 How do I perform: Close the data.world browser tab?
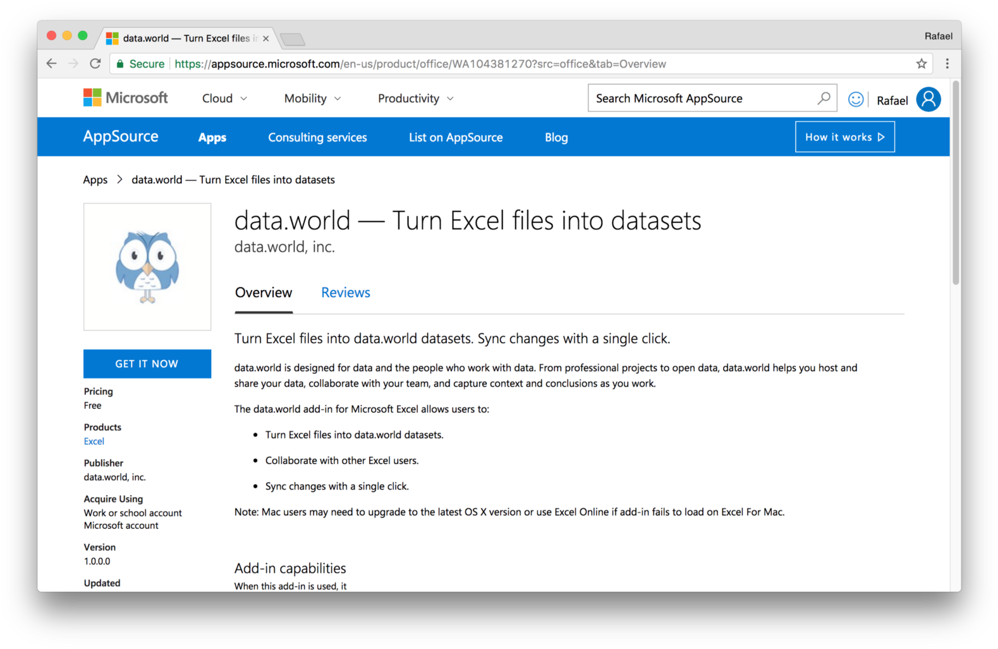(x=266, y=39)
